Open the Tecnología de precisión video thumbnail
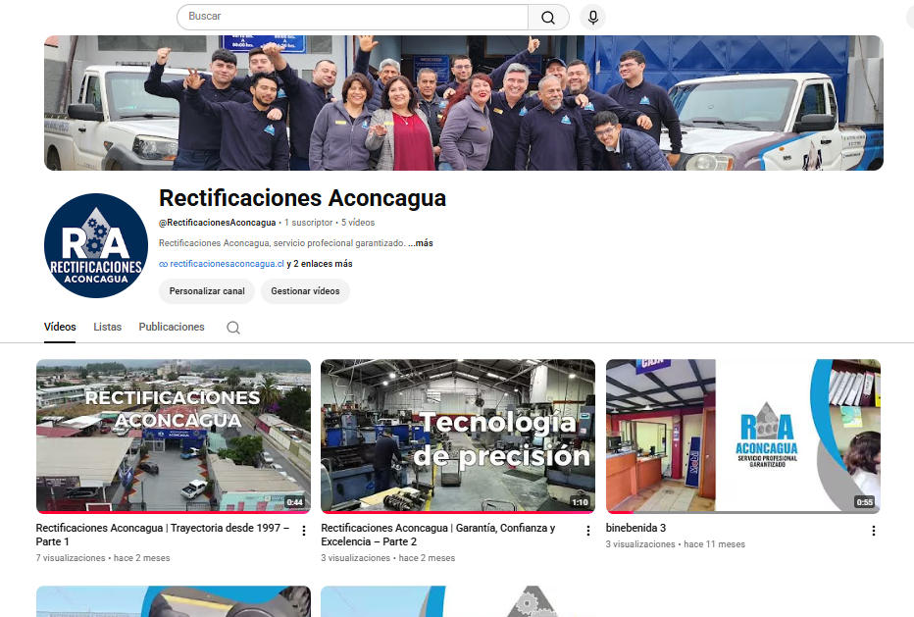The height and width of the screenshot is (617, 914). coord(458,437)
